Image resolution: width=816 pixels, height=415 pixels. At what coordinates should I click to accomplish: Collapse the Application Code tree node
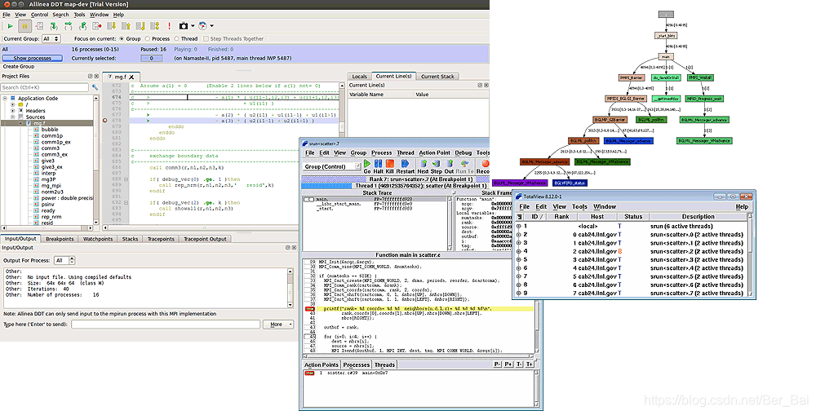(5, 99)
